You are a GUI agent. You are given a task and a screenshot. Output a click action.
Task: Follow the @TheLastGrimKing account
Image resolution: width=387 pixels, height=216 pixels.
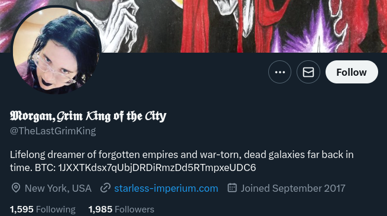coord(352,72)
